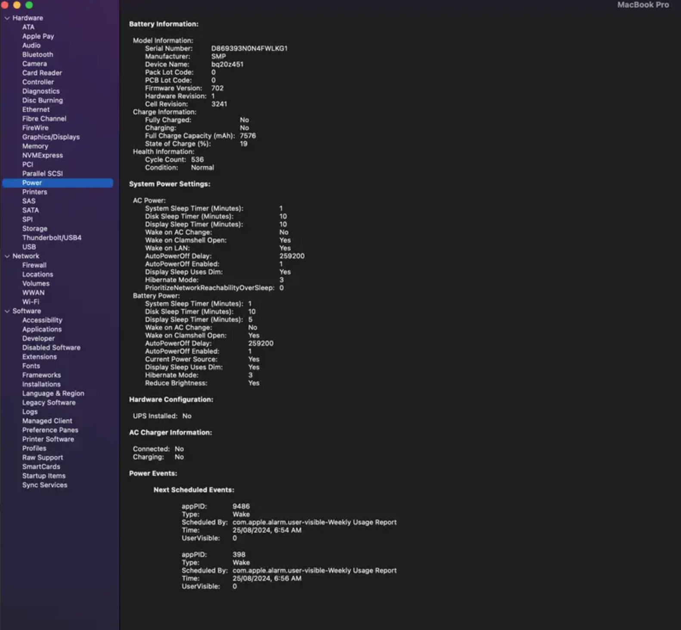681x630 pixels.
Task: Open Applications under Software
Action: click(42, 329)
